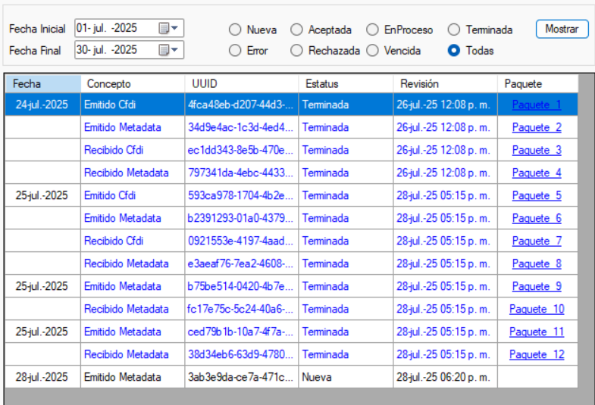Image resolution: width=595 pixels, height=405 pixels.
Task: Open the Paquete_5 link
Action: [537, 195]
